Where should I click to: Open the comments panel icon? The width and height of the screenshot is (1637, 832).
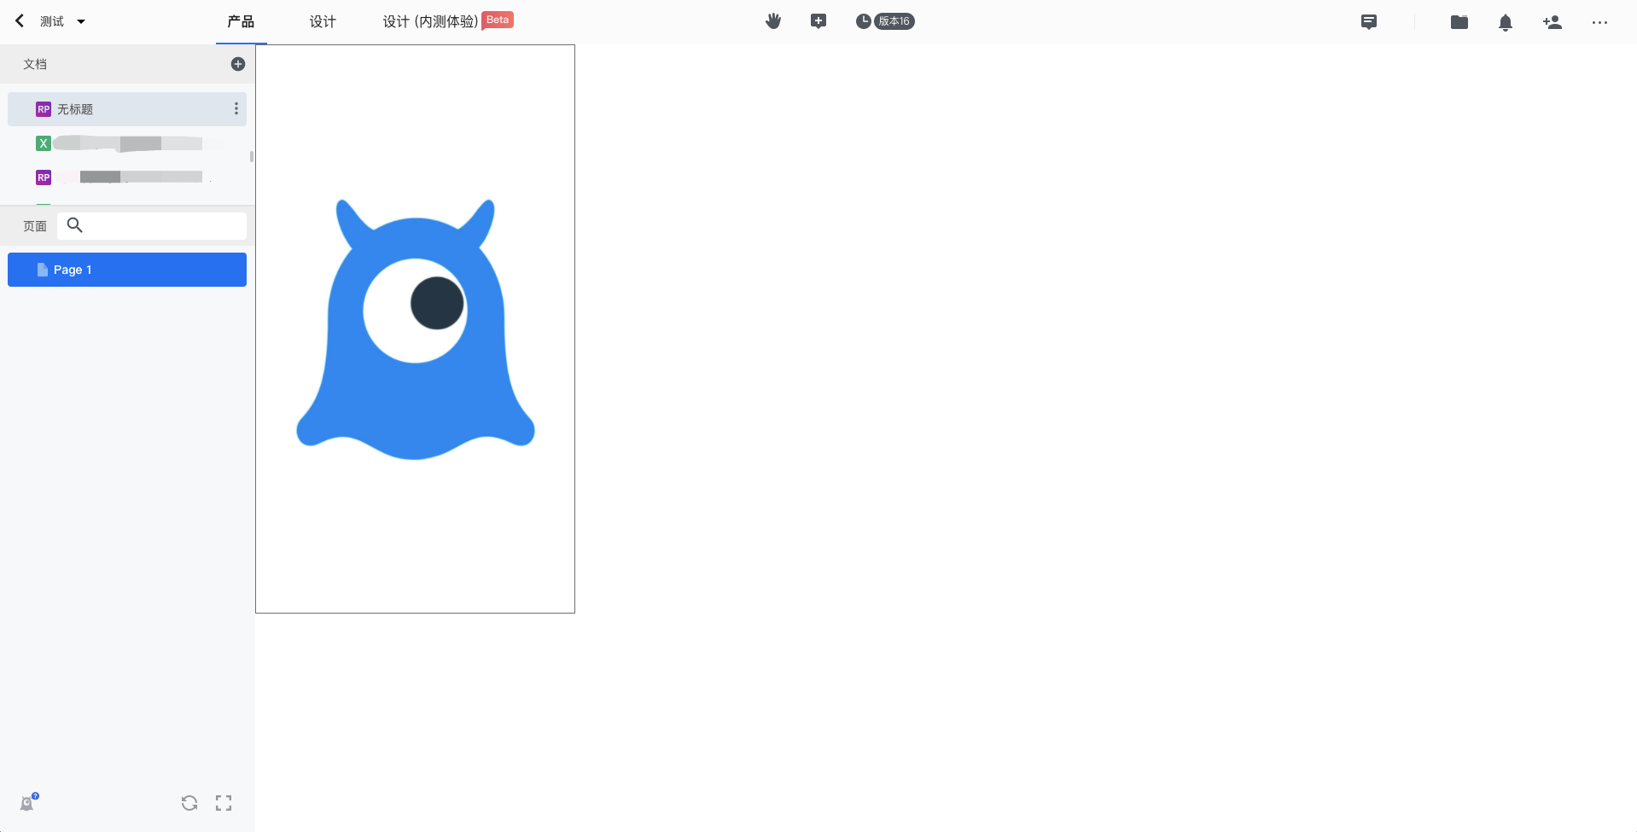coord(1369,22)
